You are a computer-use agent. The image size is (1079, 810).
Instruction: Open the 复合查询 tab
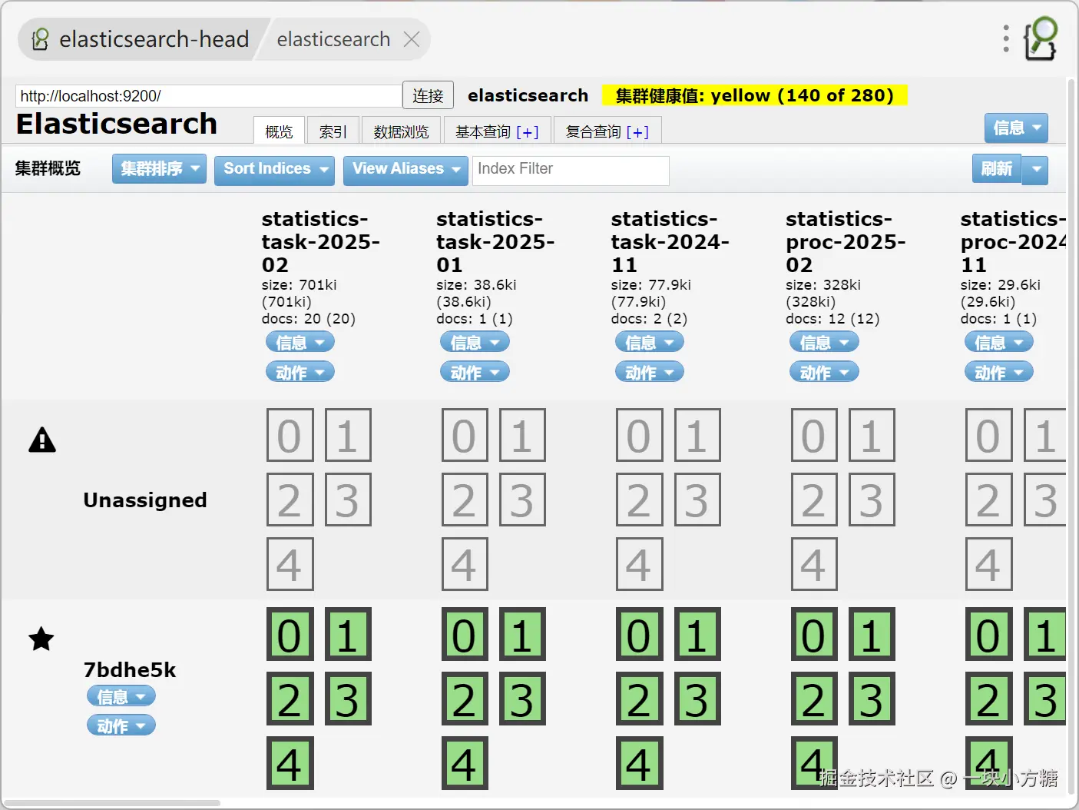point(593,131)
